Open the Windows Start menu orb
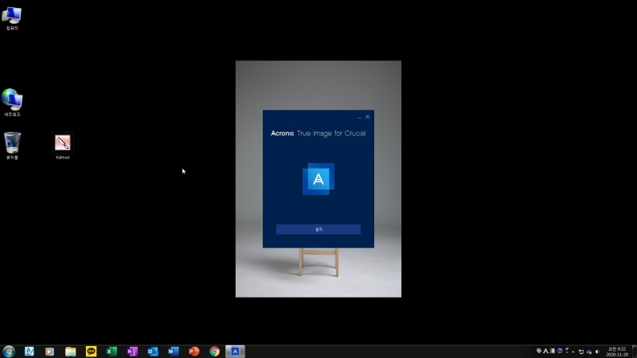 (9, 351)
